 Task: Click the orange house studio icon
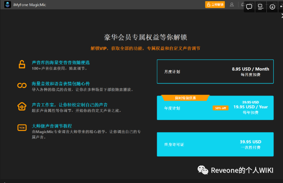[22, 106]
